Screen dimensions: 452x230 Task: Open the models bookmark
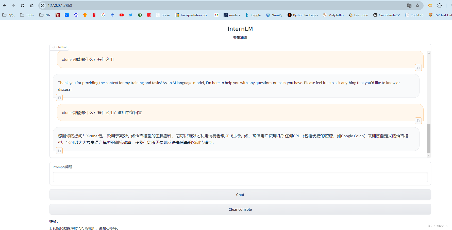click(232, 15)
